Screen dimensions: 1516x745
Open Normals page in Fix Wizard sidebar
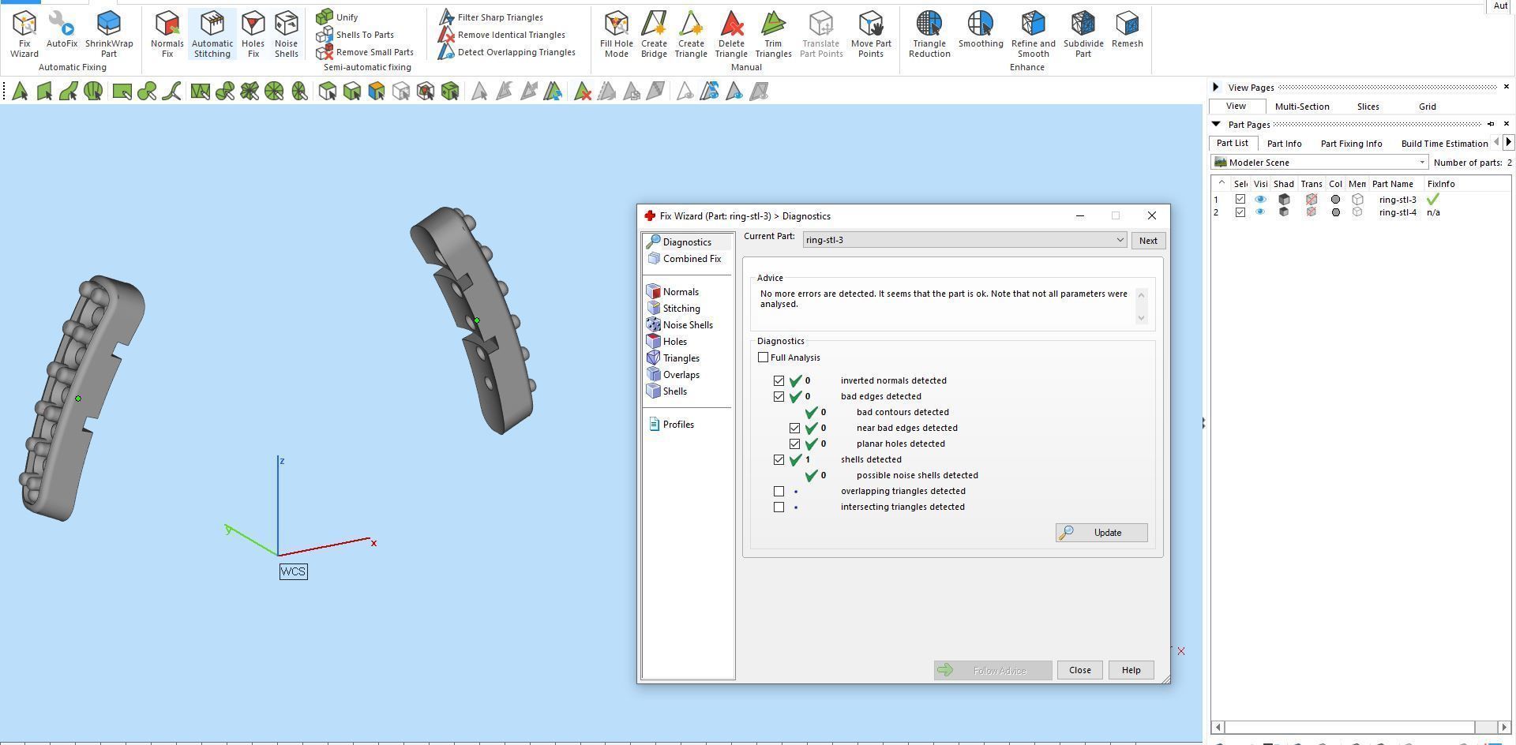click(x=673, y=292)
